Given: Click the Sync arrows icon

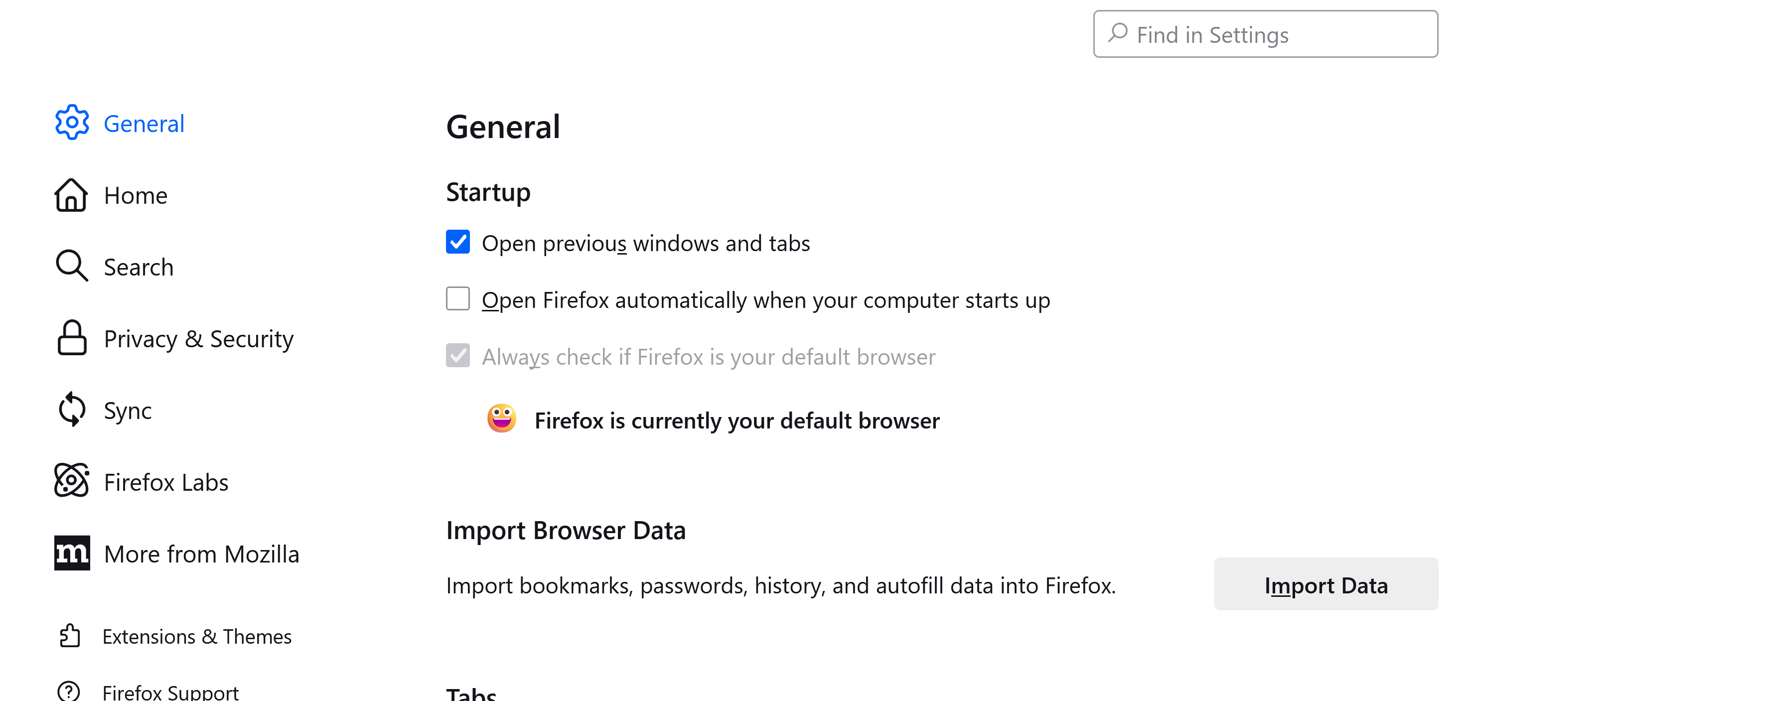Looking at the screenshot, I should [71, 410].
